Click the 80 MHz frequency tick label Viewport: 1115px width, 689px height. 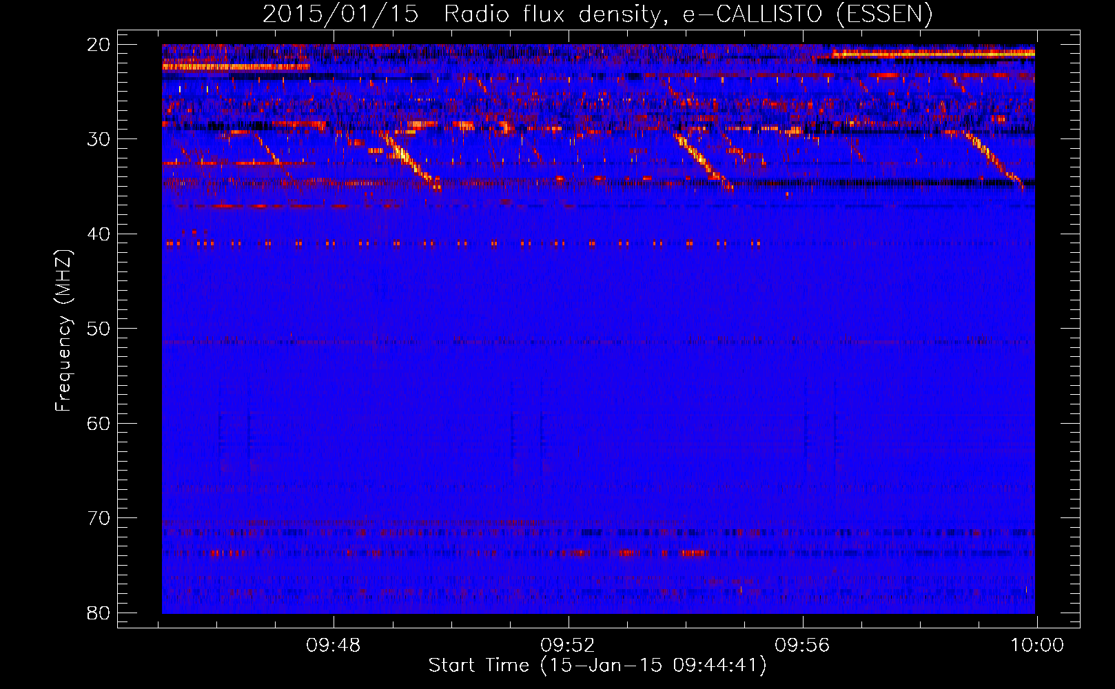coord(99,613)
